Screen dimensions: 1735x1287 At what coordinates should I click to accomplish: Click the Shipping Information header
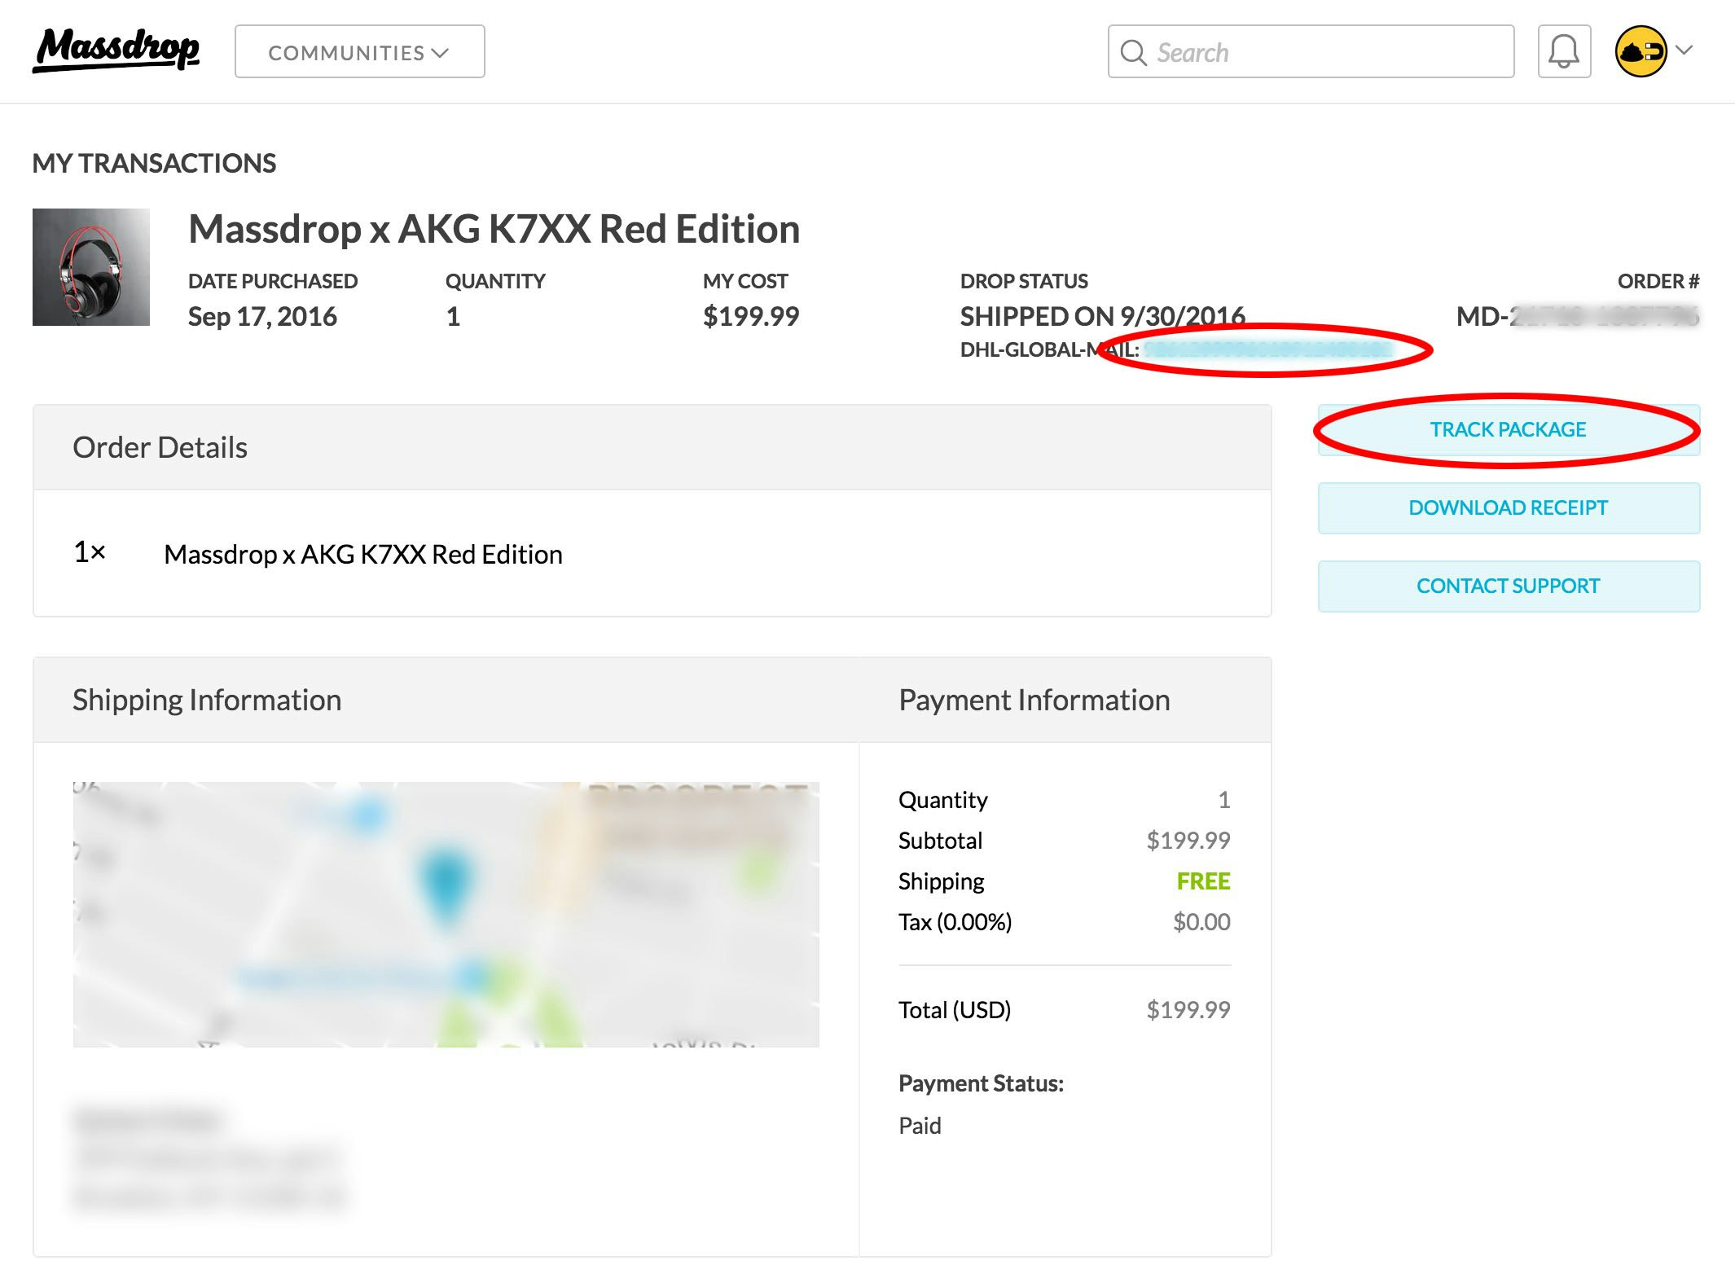pos(207,700)
